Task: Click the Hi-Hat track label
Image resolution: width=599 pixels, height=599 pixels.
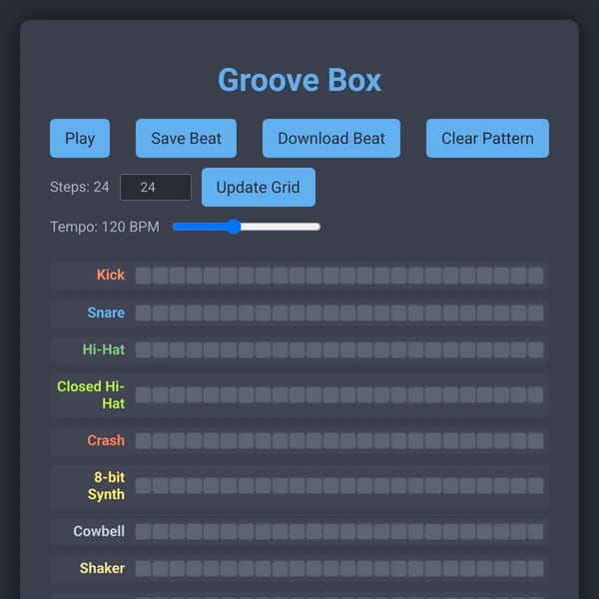Action: (104, 349)
